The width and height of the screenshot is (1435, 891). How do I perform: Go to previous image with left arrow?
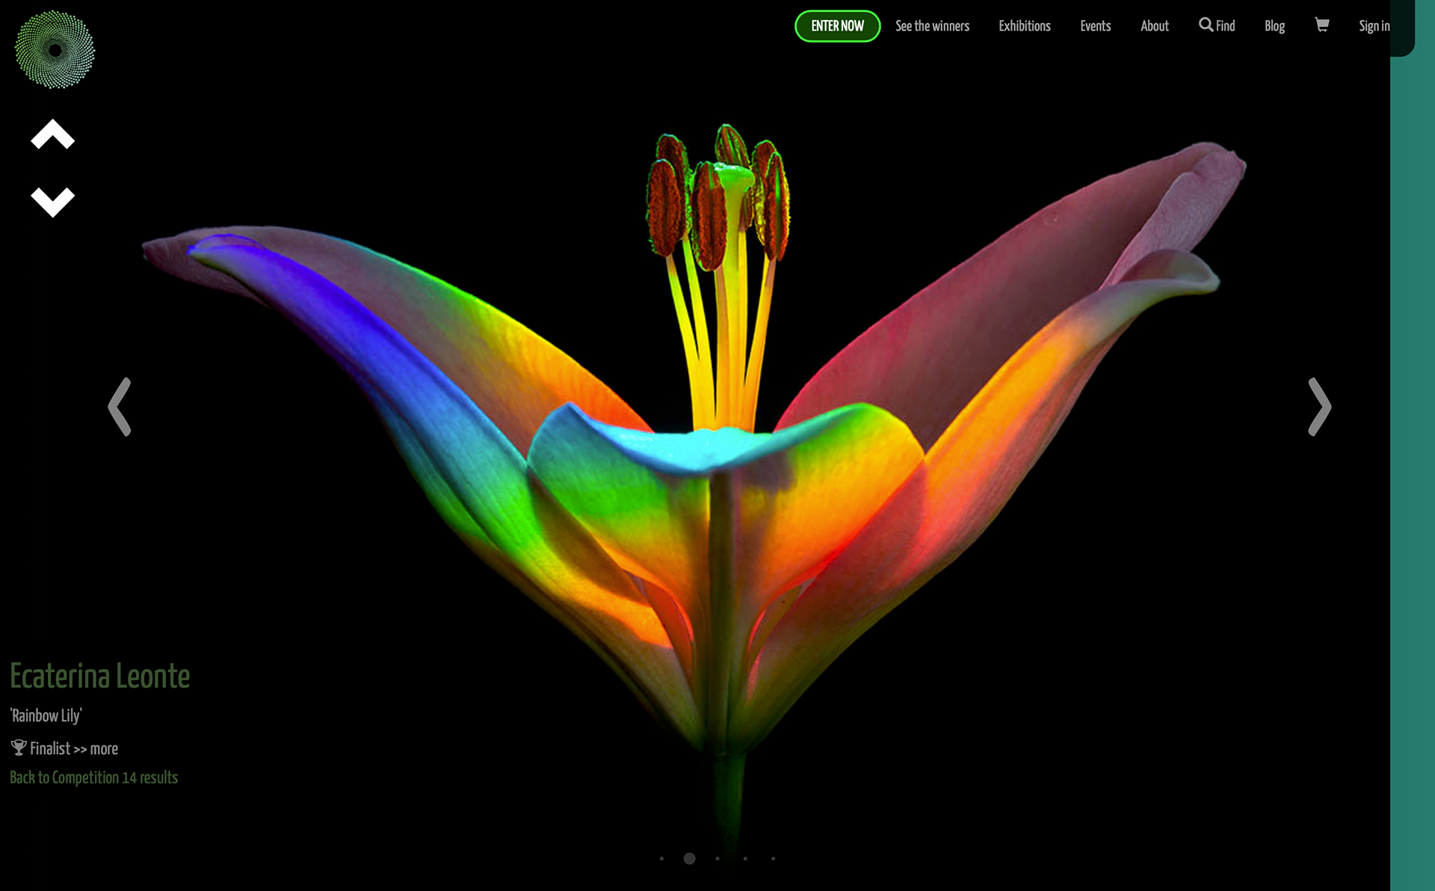[x=120, y=407]
